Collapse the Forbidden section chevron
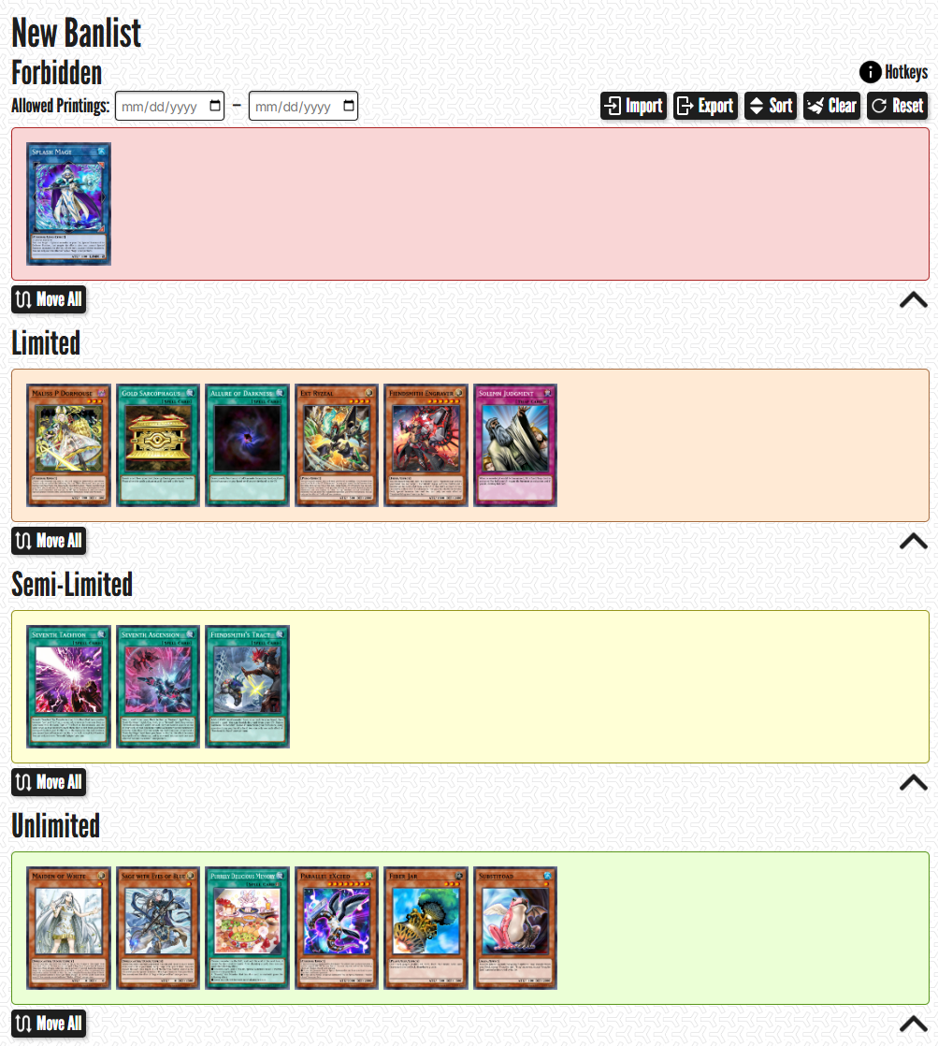 tap(914, 300)
